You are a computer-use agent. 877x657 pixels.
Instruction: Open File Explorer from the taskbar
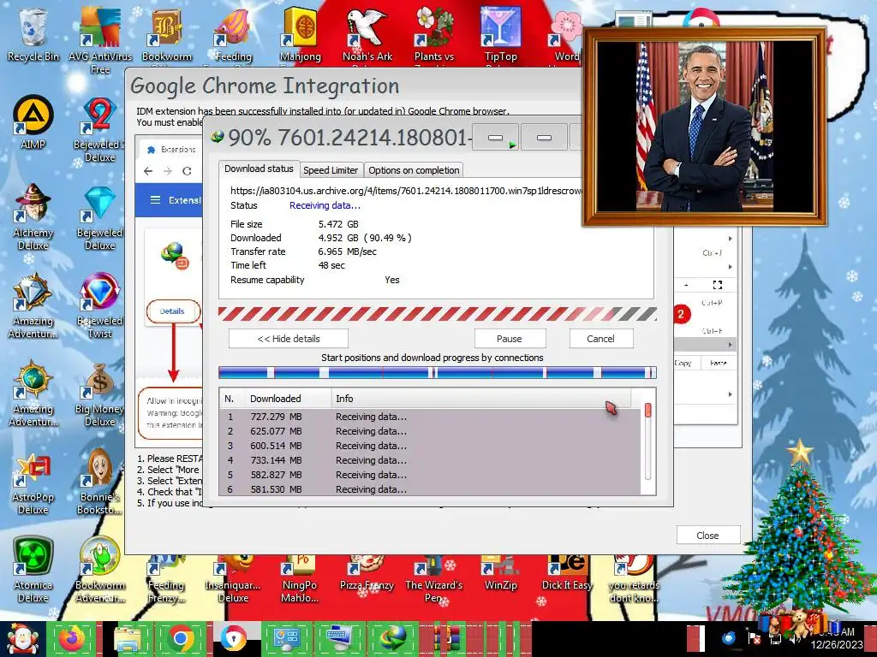pos(128,639)
